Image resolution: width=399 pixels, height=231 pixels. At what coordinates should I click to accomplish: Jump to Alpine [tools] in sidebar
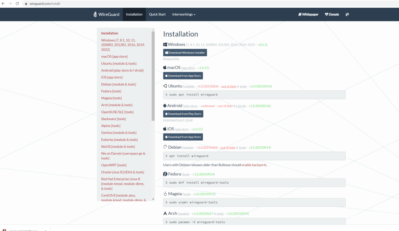pyautogui.click(x=111, y=126)
